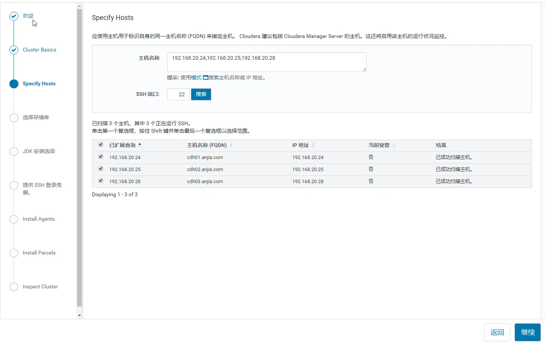The width and height of the screenshot is (545, 344).
Task: Click the Inspect Cluster step circle
Action: click(x=14, y=287)
